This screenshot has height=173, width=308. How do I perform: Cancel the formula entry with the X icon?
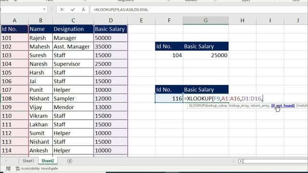62,10
